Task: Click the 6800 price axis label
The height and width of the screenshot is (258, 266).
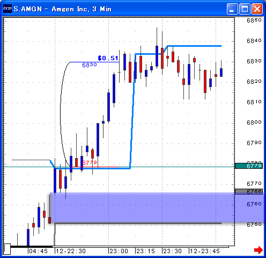Action: tap(254, 123)
